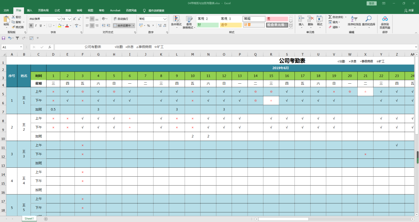Click the AutoSum (自动求和) sigma icon

point(330,17)
